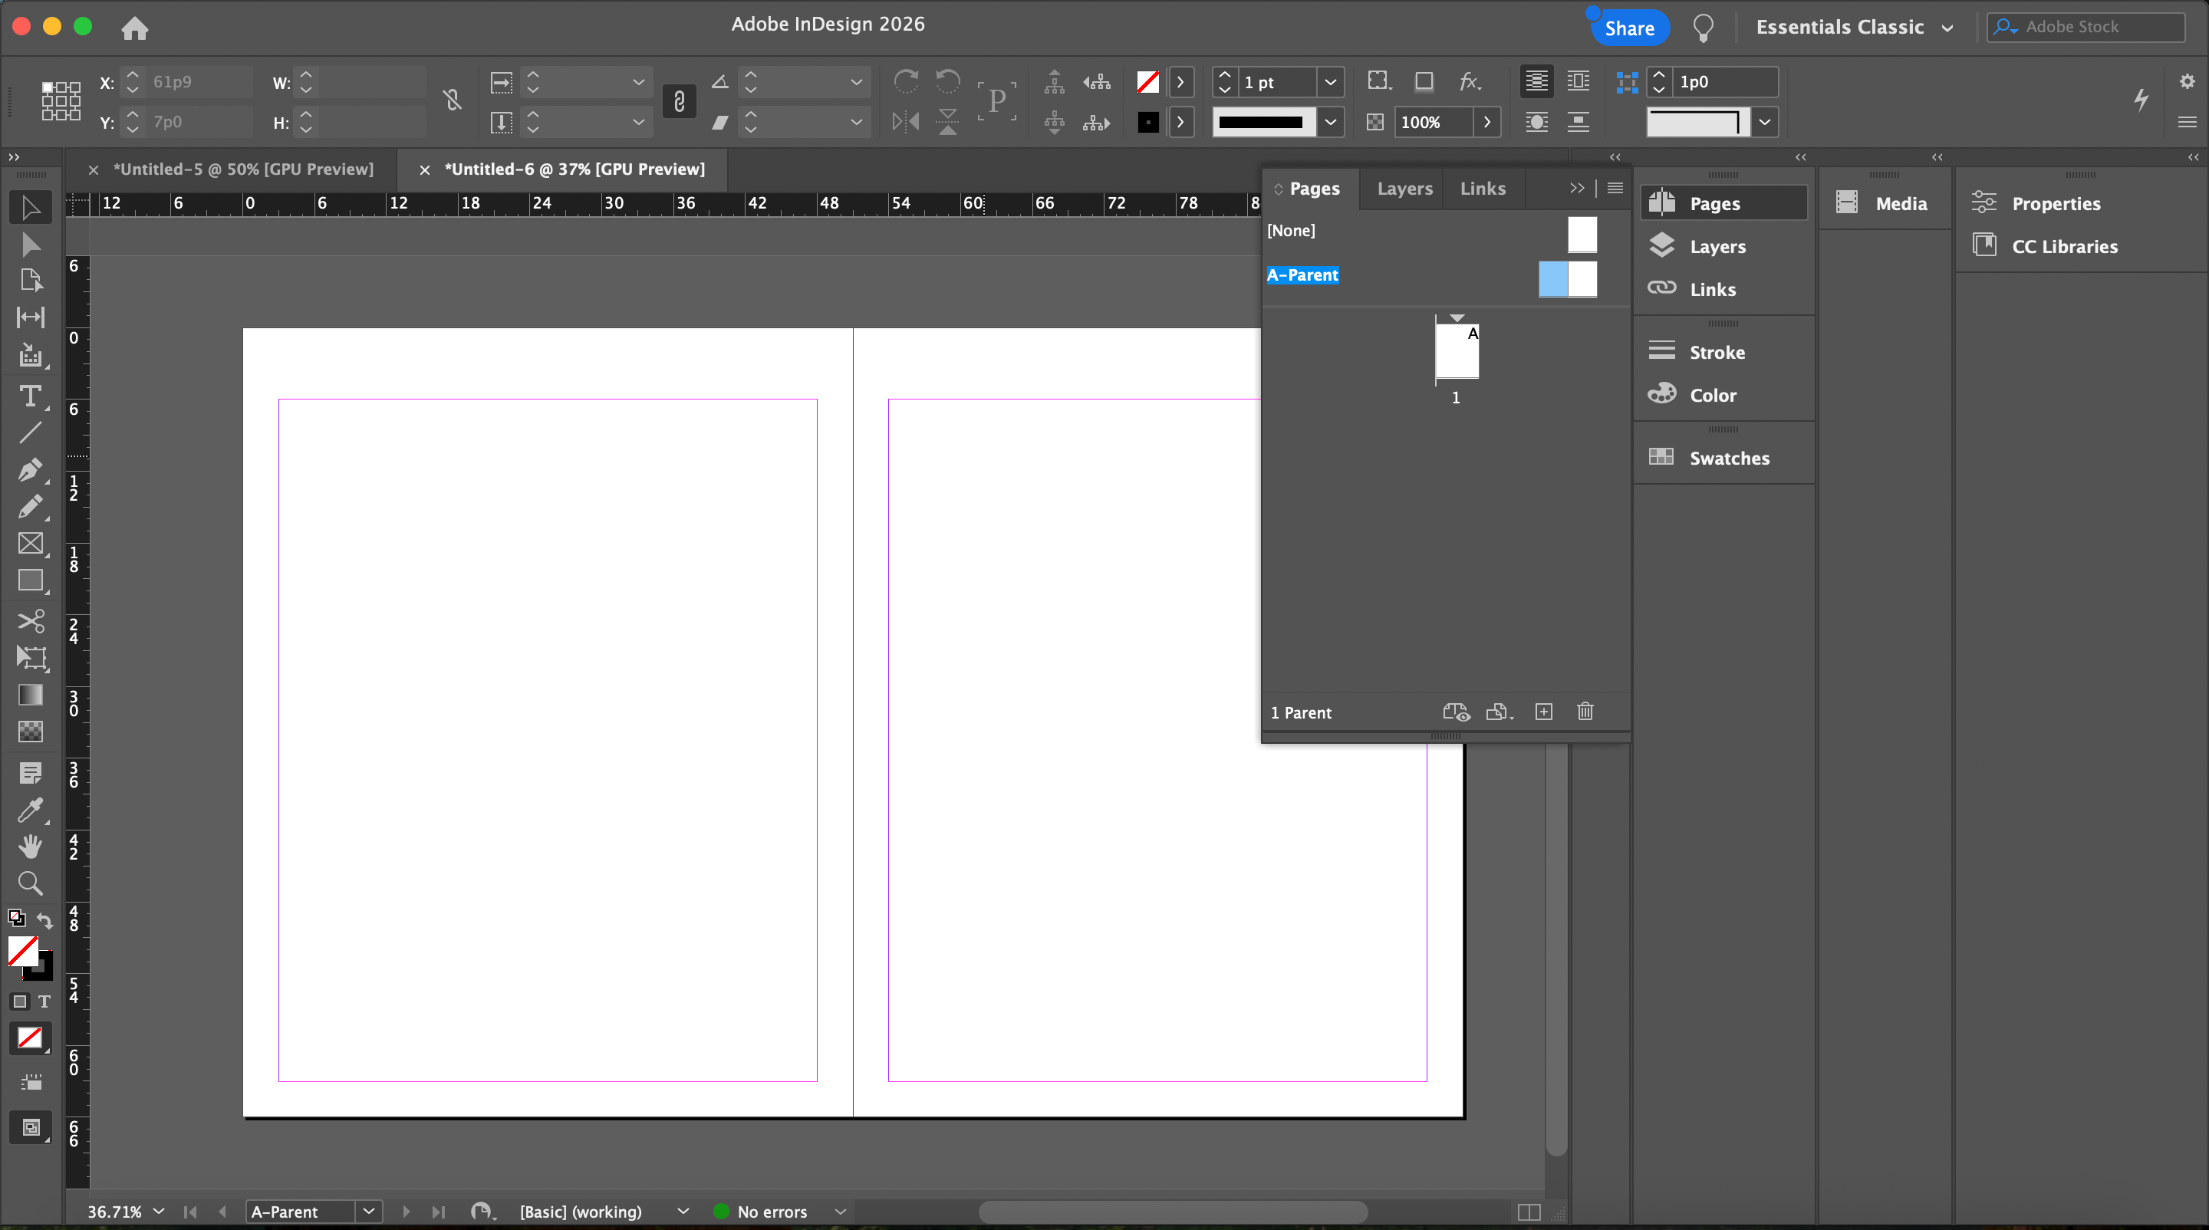The width and height of the screenshot is (2209, 1230).
Task: Pick the Scissors tool
Action: tap(30, 620)
